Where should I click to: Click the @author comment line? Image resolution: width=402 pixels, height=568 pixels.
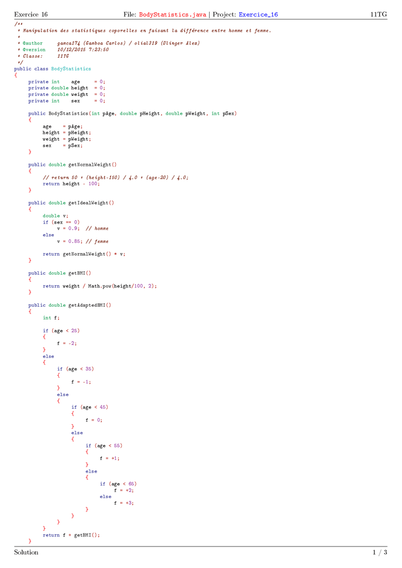(x=111, y=43)
